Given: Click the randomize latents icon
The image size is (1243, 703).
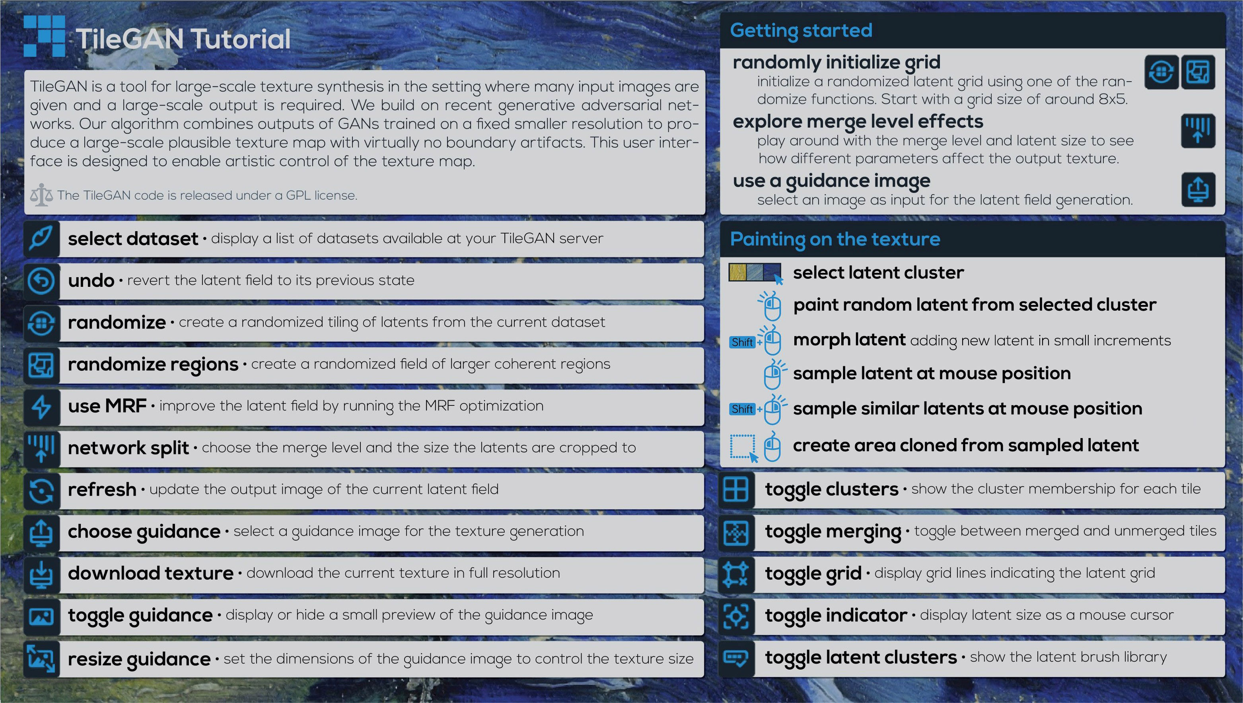Looking at the screenshot, I should pyautogui.click(x=40, y=323).
